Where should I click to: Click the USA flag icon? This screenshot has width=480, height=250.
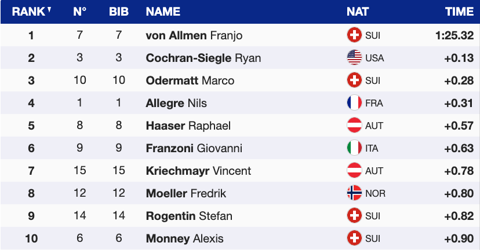click(x=354, y=58)
